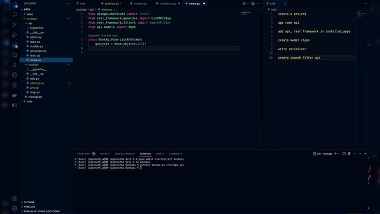
Task: Open the Comments panel tab
Action: coord(176,153)
